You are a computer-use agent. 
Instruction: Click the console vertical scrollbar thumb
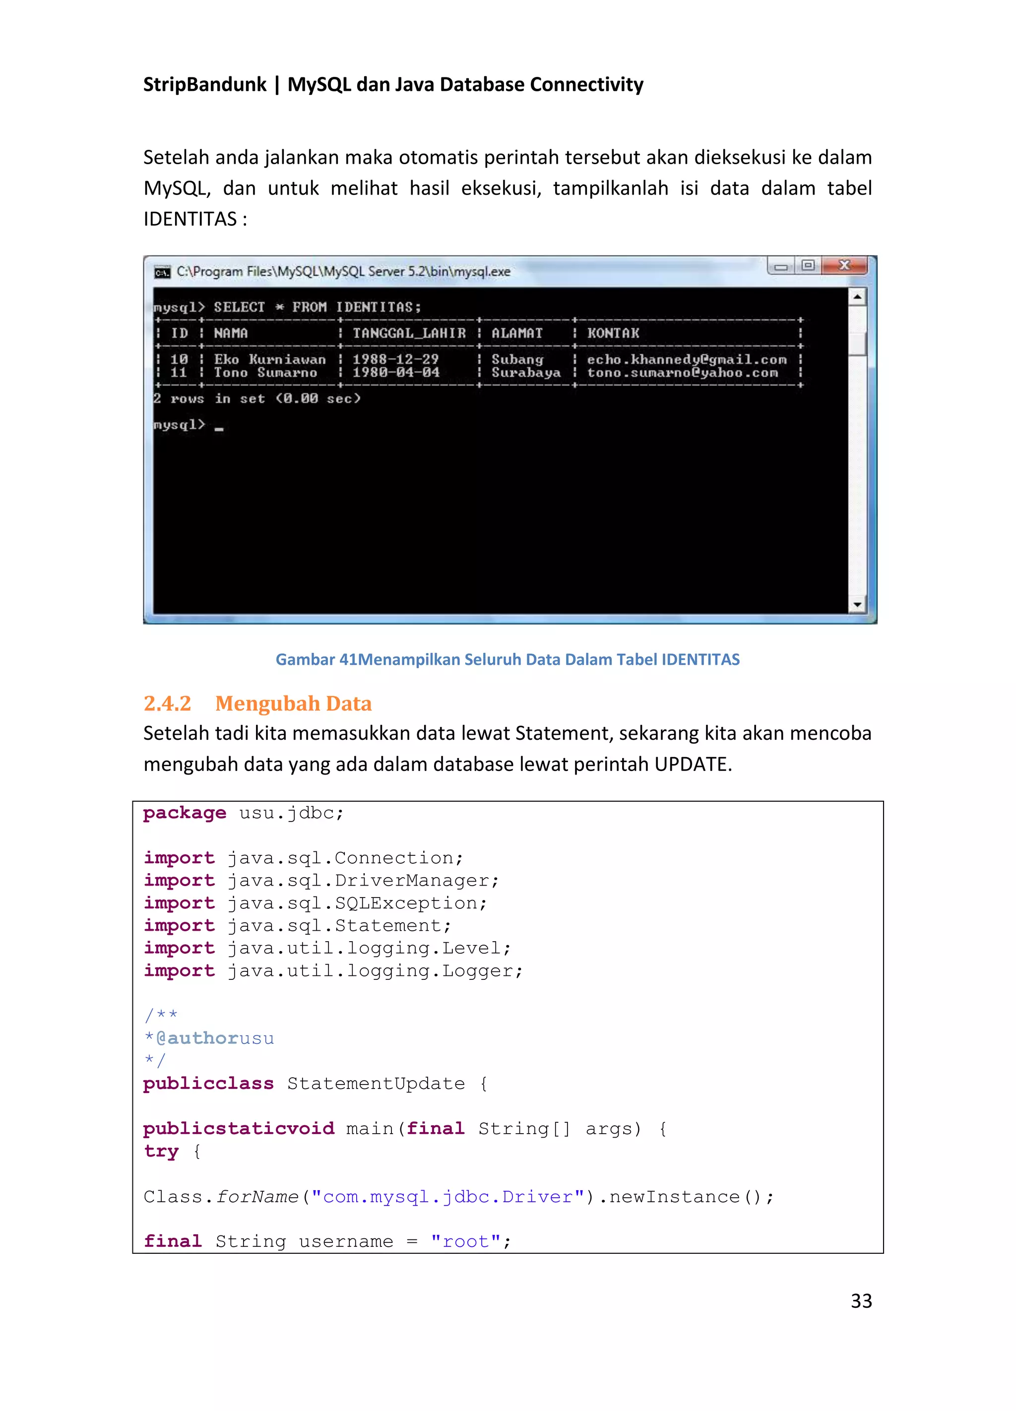tap(857, 343)
